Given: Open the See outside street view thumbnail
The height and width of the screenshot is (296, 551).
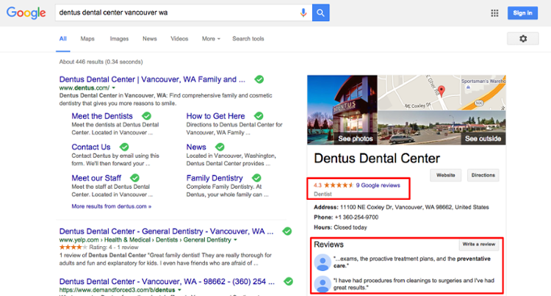Looking at the screenshot, I should click(442, 128).
